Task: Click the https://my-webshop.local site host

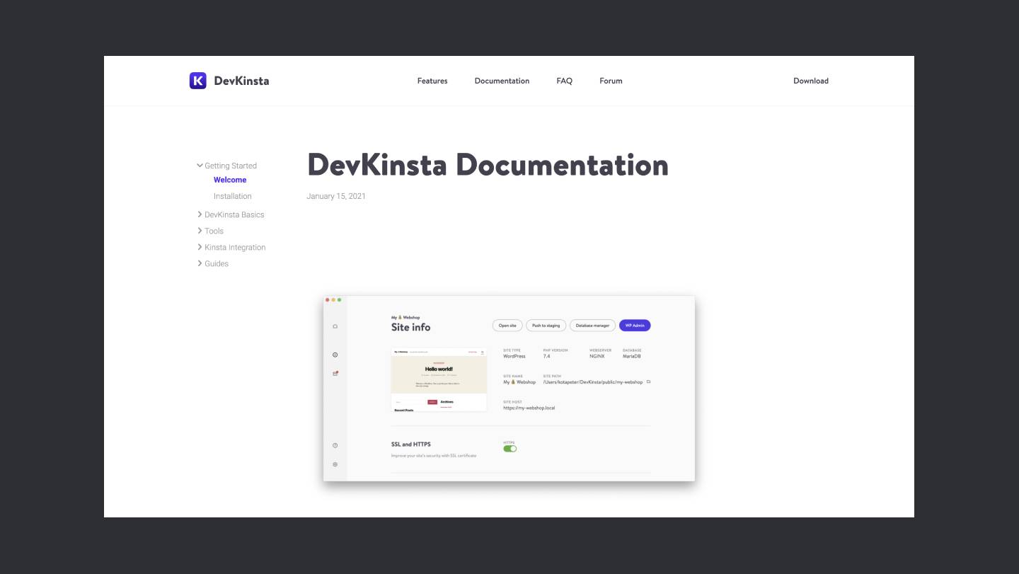Action: [529, 408]
